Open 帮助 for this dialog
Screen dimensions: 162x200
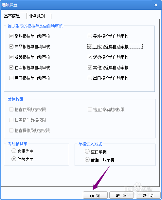[x=148, y=195]
